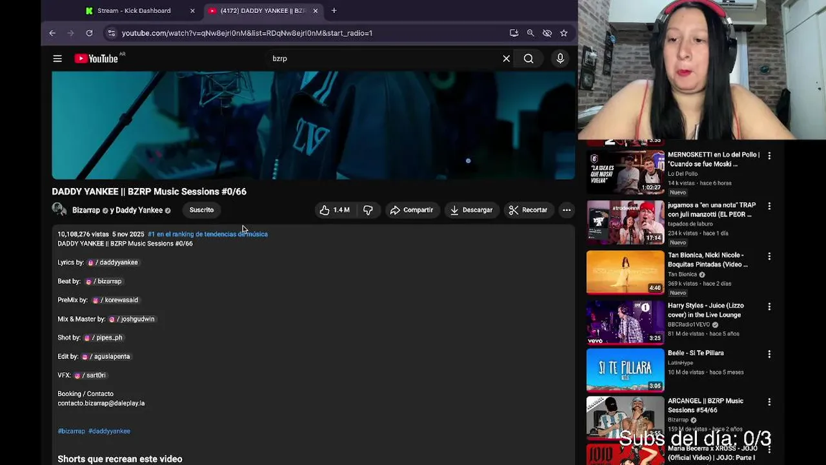Open options menu for ARCANGEL BZRP Sessions video
Image resolution: width=826 pixels, height=465 pixels.
(769, 402)
